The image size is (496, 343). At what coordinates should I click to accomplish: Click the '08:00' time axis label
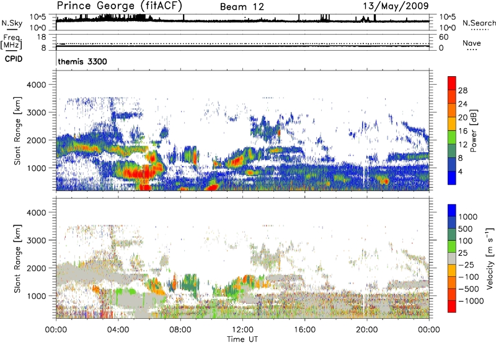(x=180, y=330)
